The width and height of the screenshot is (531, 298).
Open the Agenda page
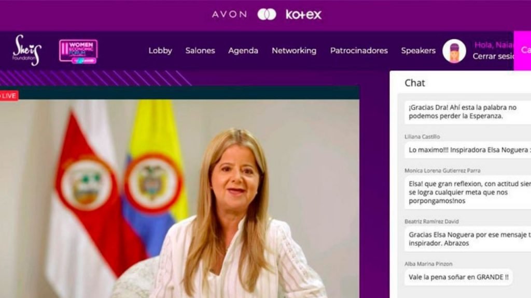point(243,51)
